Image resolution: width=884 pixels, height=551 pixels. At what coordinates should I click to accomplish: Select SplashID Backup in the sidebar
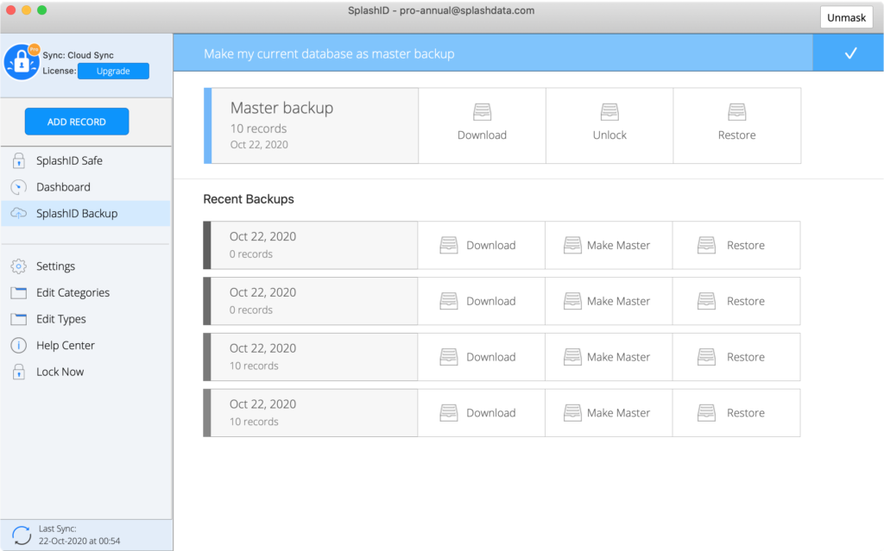tap(76, 214)
